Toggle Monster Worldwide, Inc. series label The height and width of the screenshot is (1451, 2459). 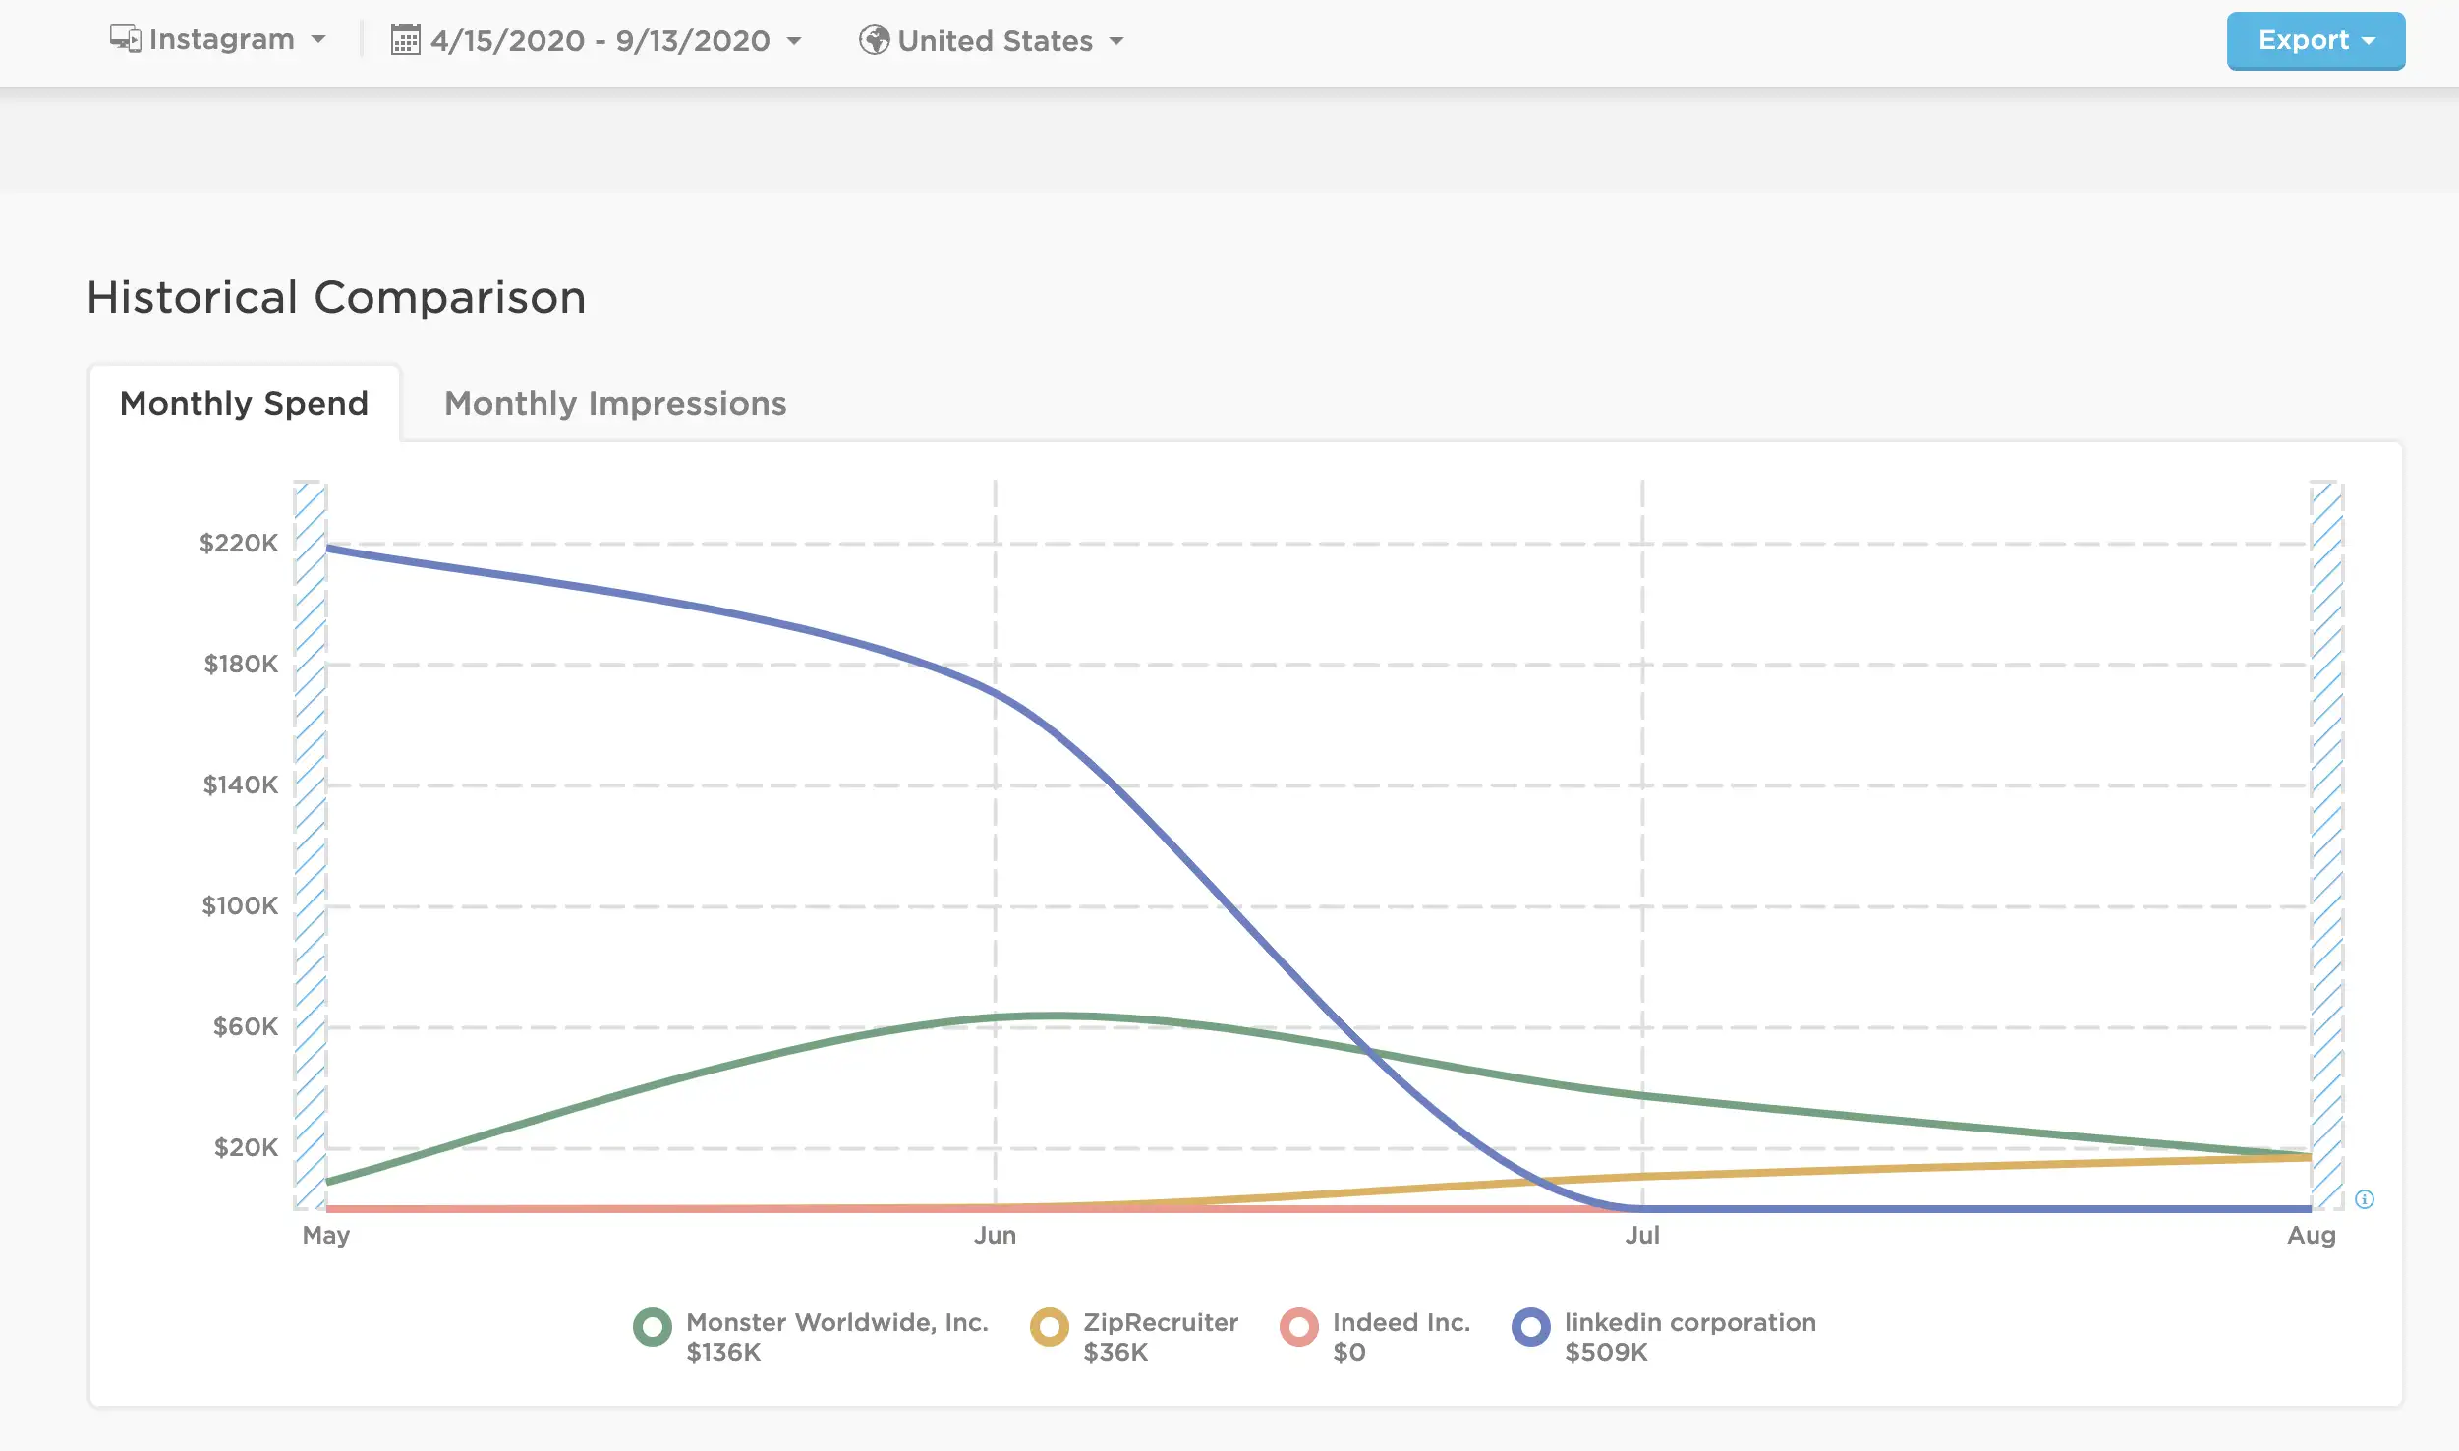837,1323
